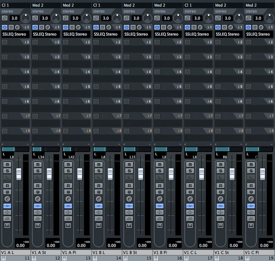Open instrument editor on V1 C Pi strip
The height and width of the screenshot is (261, 275).
tap(251, 226)
